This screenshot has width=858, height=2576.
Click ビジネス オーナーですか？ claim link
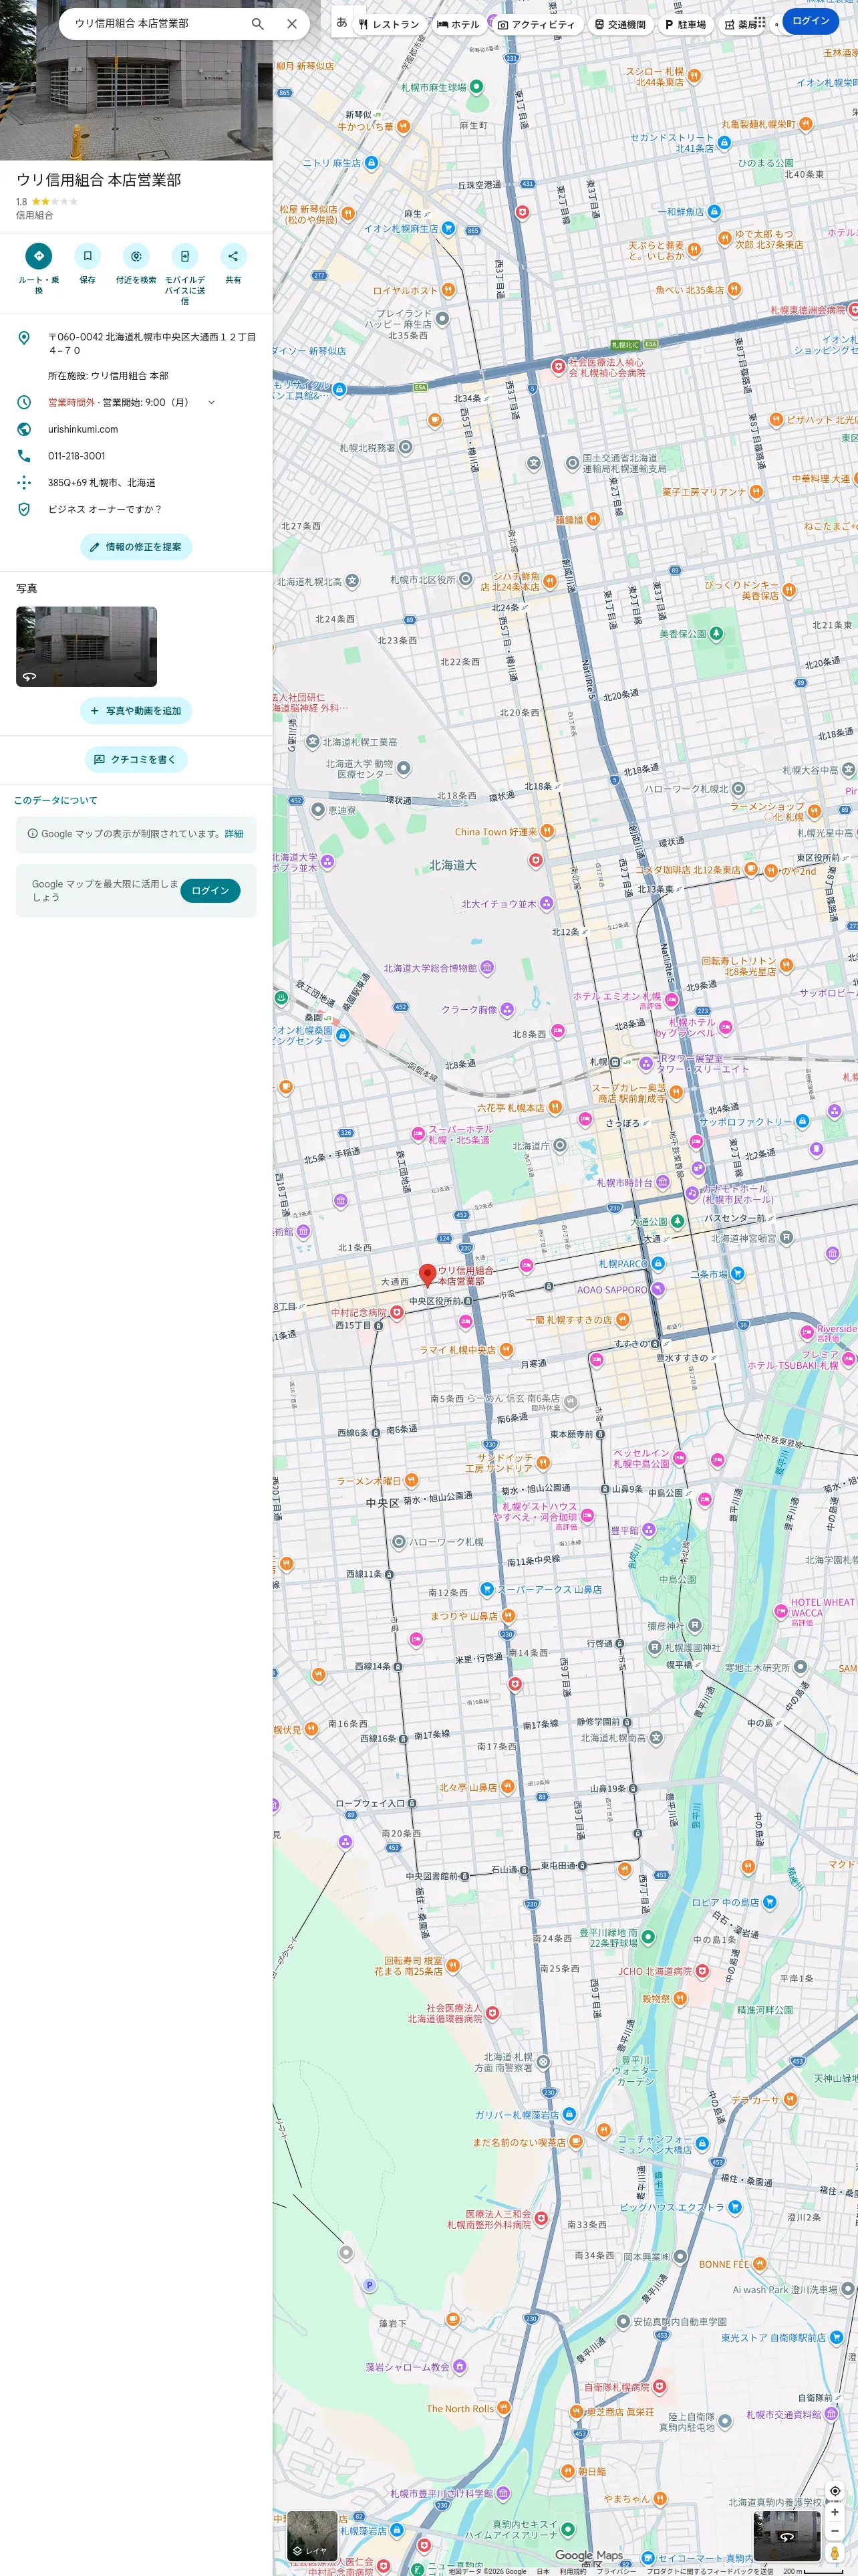coord(105,509)
